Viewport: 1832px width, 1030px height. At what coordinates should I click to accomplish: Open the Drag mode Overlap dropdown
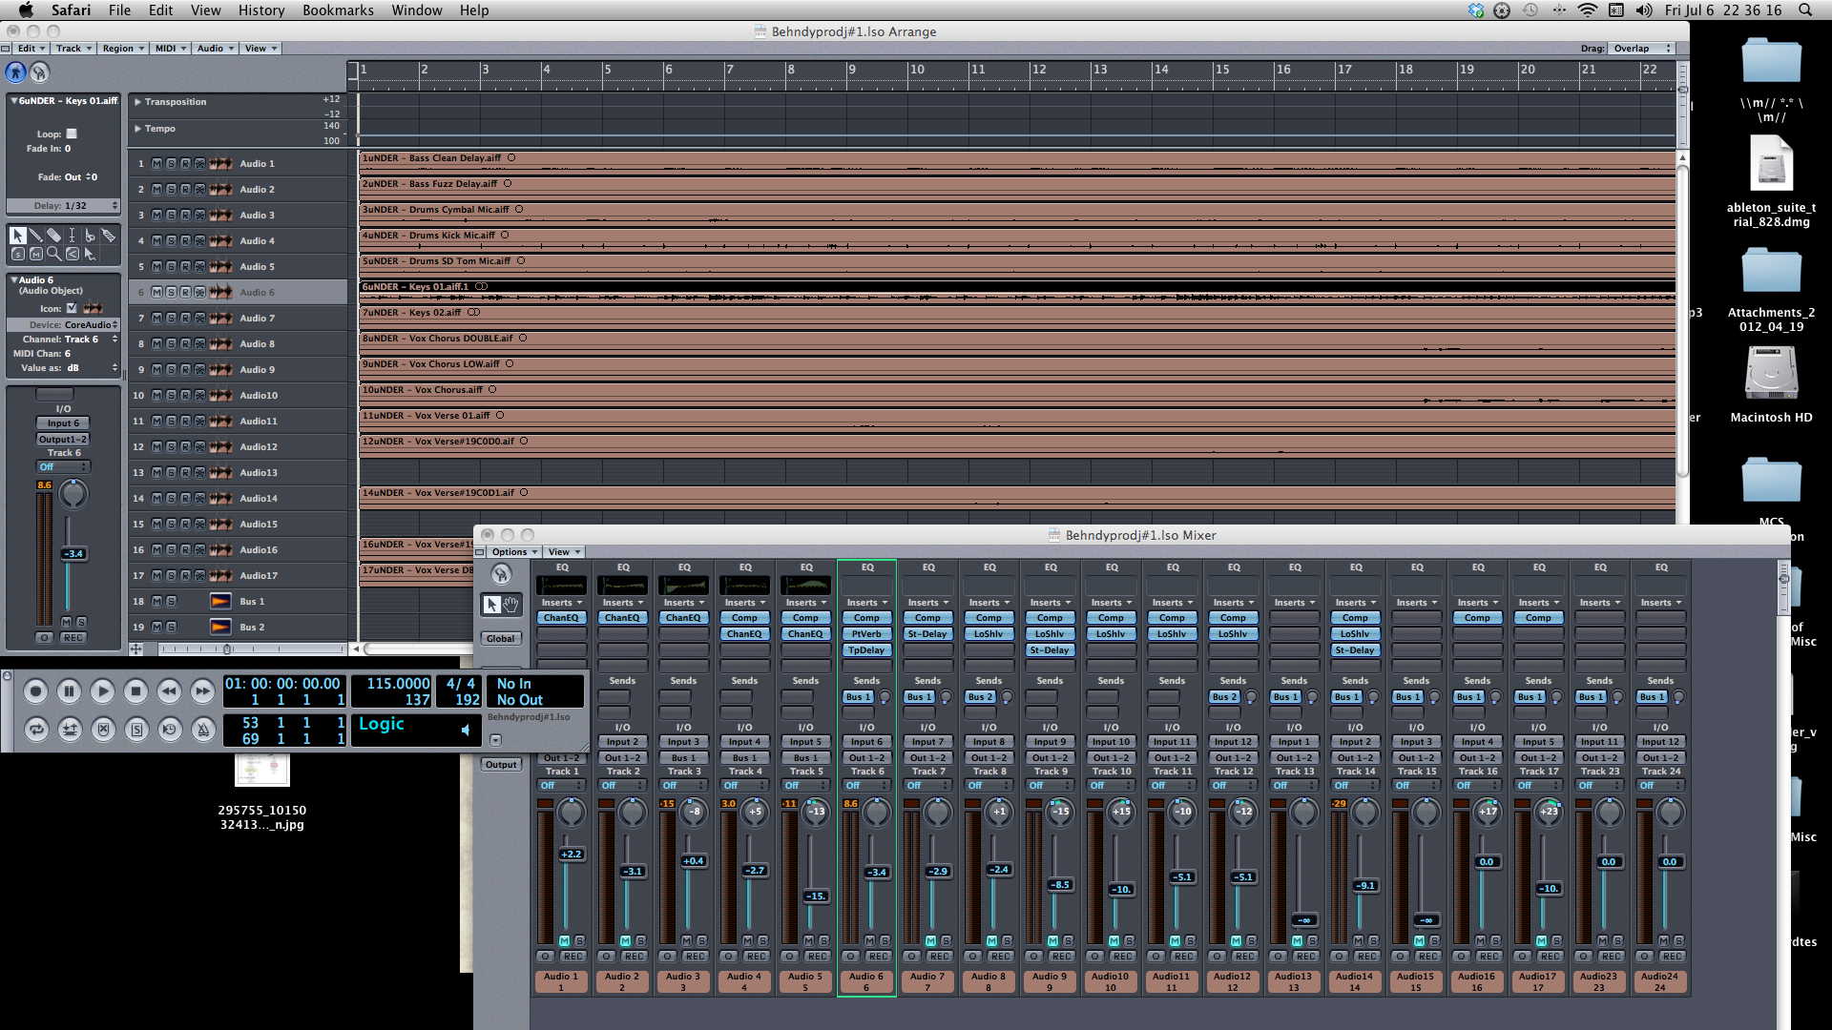1640,49
